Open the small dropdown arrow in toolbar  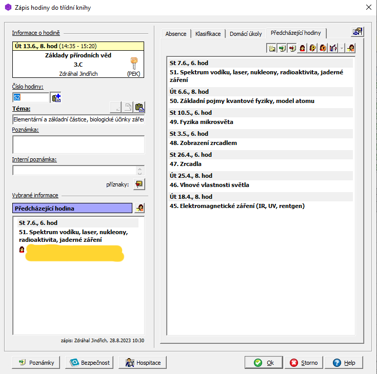[342, 48]
